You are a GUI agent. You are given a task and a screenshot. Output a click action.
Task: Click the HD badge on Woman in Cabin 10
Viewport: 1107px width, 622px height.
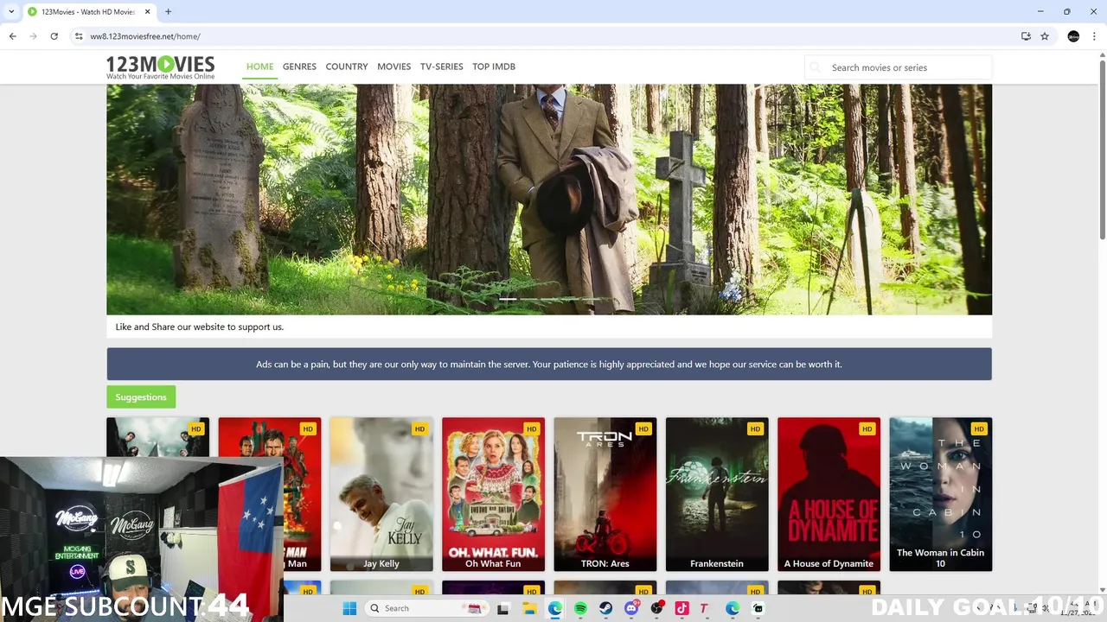point(978,428)
